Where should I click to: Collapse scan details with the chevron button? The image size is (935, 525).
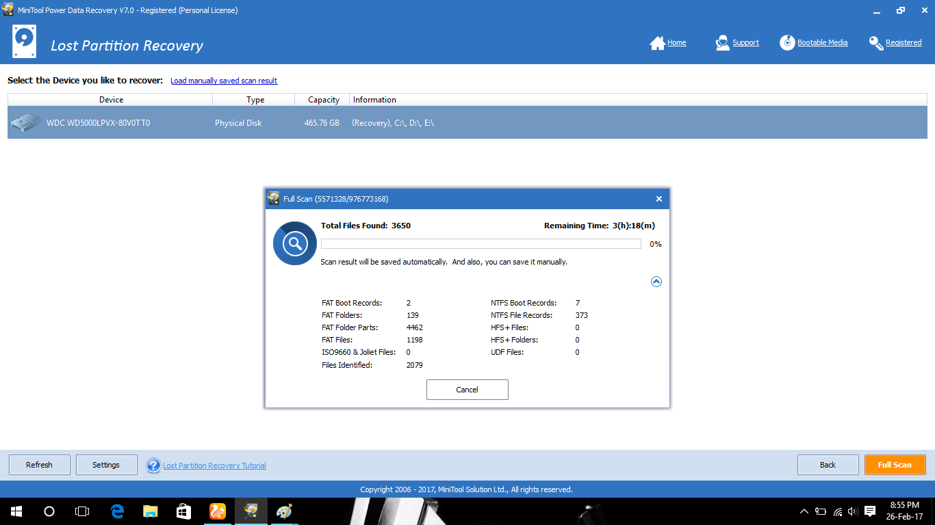pos(656,282)
